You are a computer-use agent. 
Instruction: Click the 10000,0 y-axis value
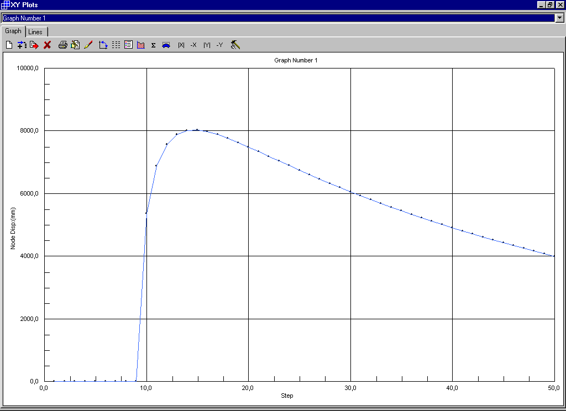tap(28, 68)
